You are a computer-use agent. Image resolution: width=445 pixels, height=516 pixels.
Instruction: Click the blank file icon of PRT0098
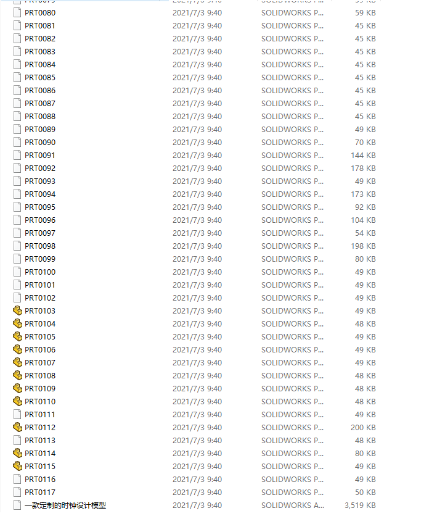click(x=17, y=246)
